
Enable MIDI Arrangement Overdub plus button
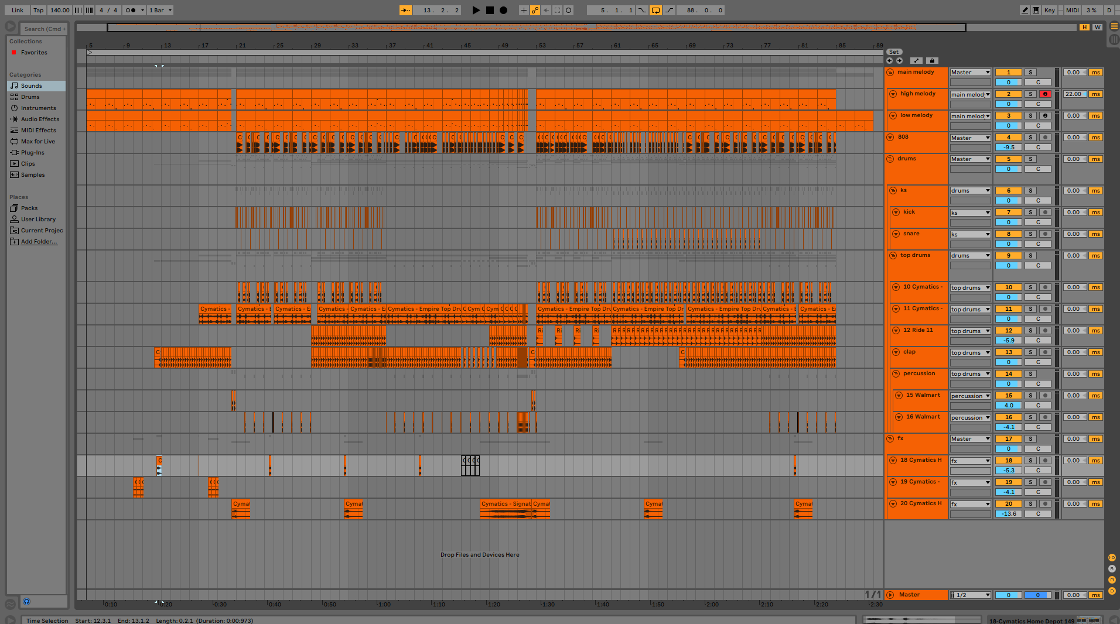(524, 10)
